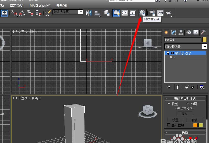This screenshot has width=209, height=143.
Task: Click the Align tool icon
Action: (x=97, y=13)
